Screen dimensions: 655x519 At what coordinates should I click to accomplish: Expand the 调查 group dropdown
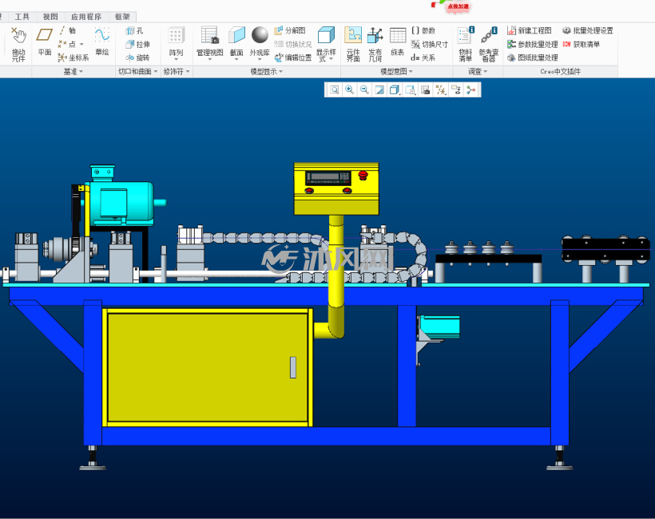click(x=478, y=71)
